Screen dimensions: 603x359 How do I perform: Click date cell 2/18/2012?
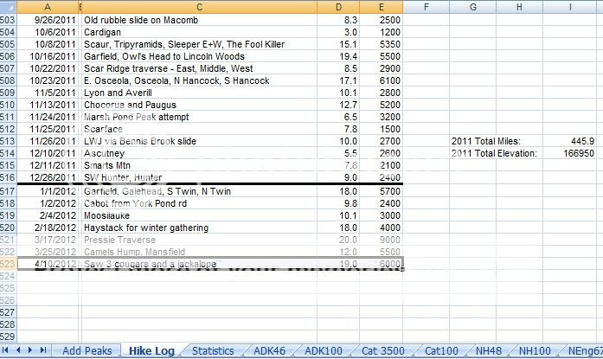click(48, 228)
